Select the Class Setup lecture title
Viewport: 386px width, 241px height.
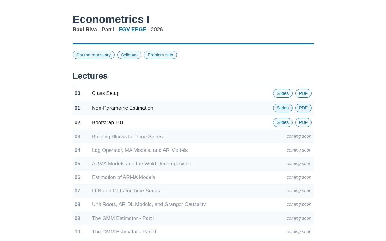tap(106, 93)
